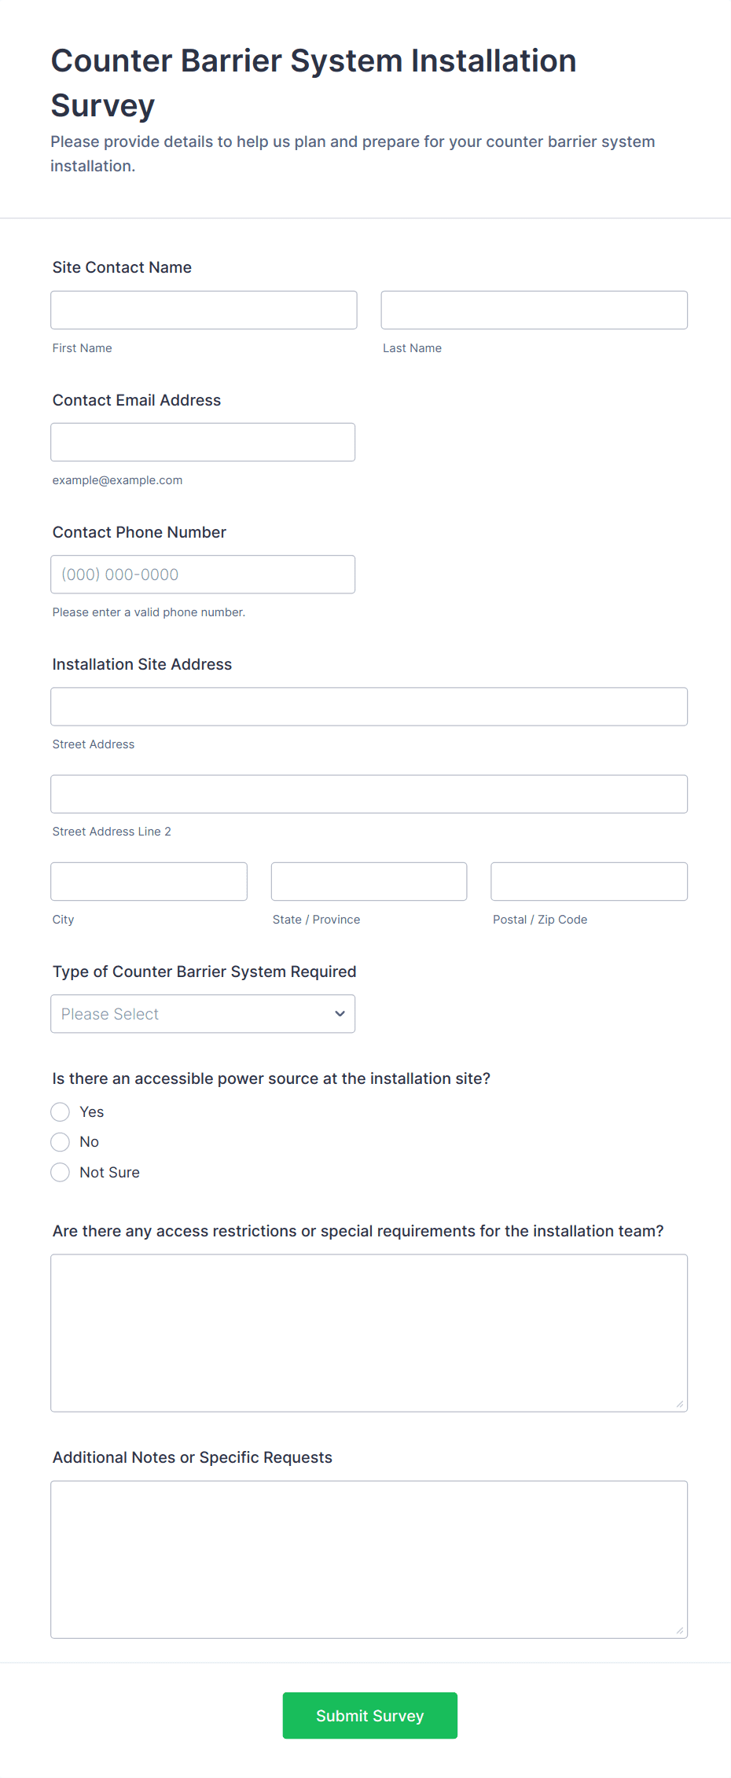Click the chevron on the Please Select dropdown
Screen dimensions: 731x1778
[x=340, y=1014]
